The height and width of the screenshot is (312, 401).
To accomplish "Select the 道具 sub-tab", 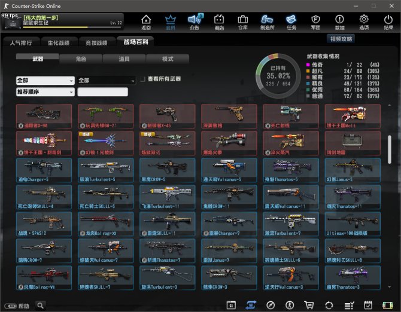I will 124,59.
